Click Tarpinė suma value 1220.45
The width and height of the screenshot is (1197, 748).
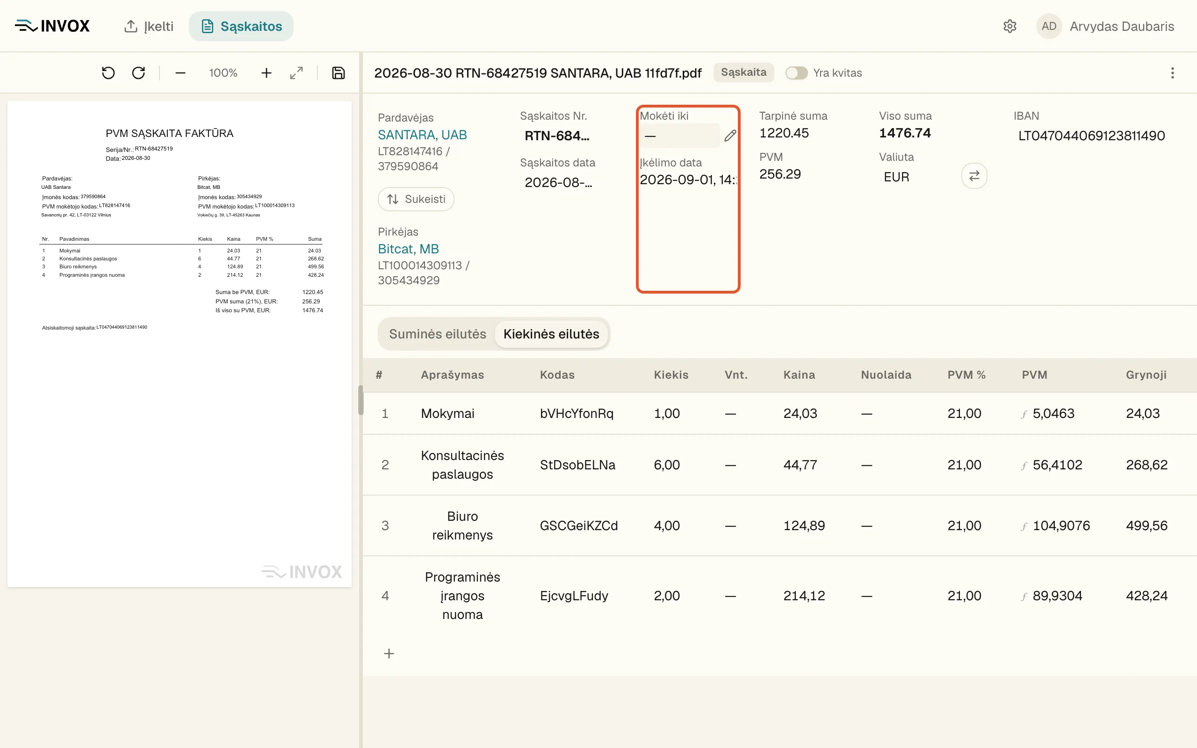coord(784,133)
